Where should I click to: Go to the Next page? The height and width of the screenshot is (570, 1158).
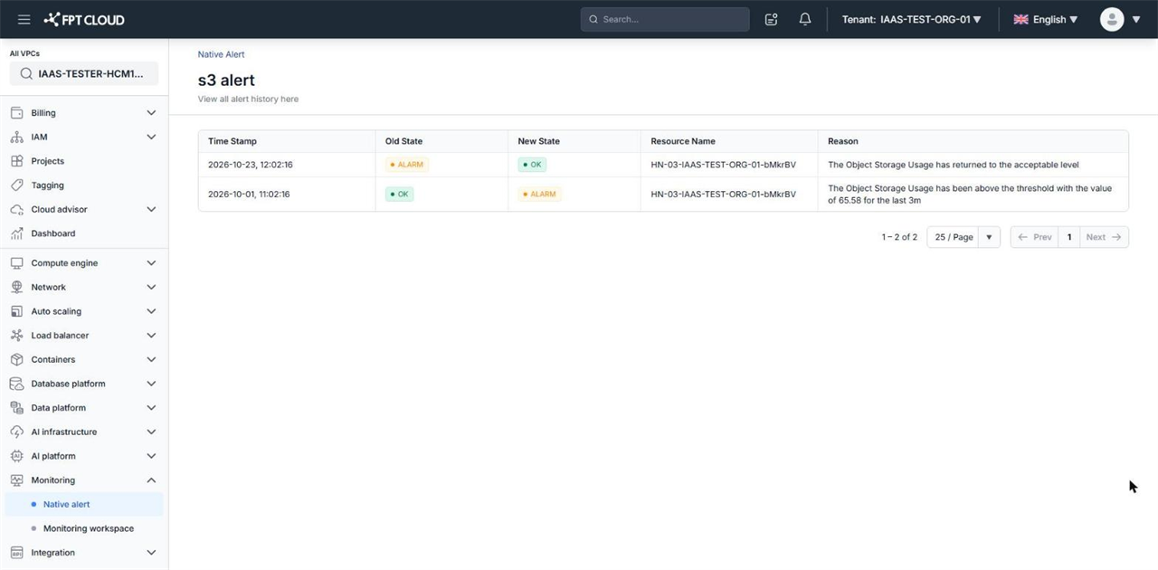pyautogui.click(x=1105, y=237)
